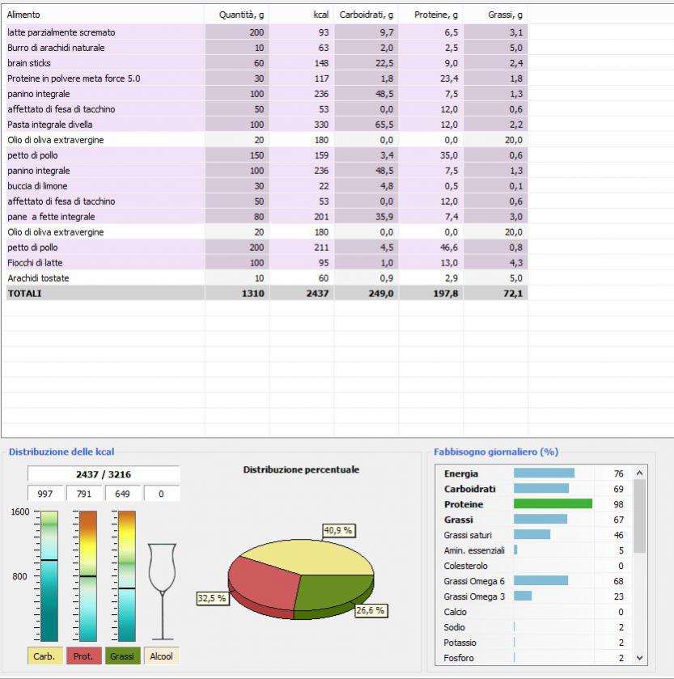Viewport: 674px width, 679px height.
Task: Select the 'Pasta integrale divella' row
Action: [x=50, y=125]
